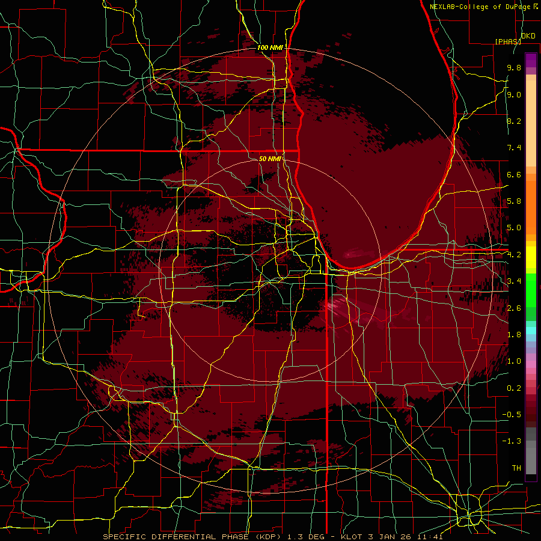Click the pink color bar segment beside 1.0

pyautogui.click(x=531, y=364)
